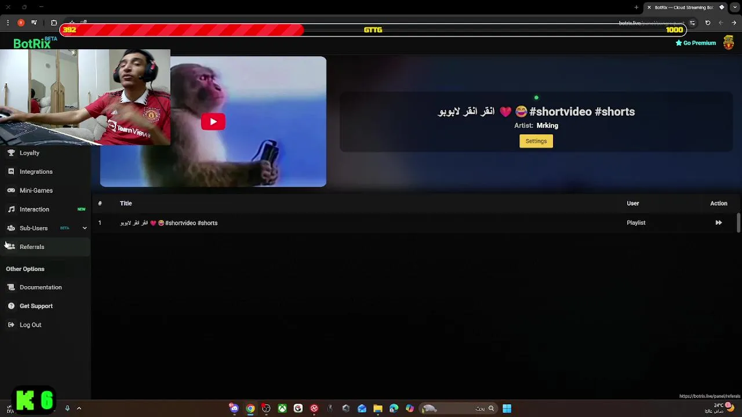Click the Action column header
This screenshot has width=742, height=417.
[719, 203]
